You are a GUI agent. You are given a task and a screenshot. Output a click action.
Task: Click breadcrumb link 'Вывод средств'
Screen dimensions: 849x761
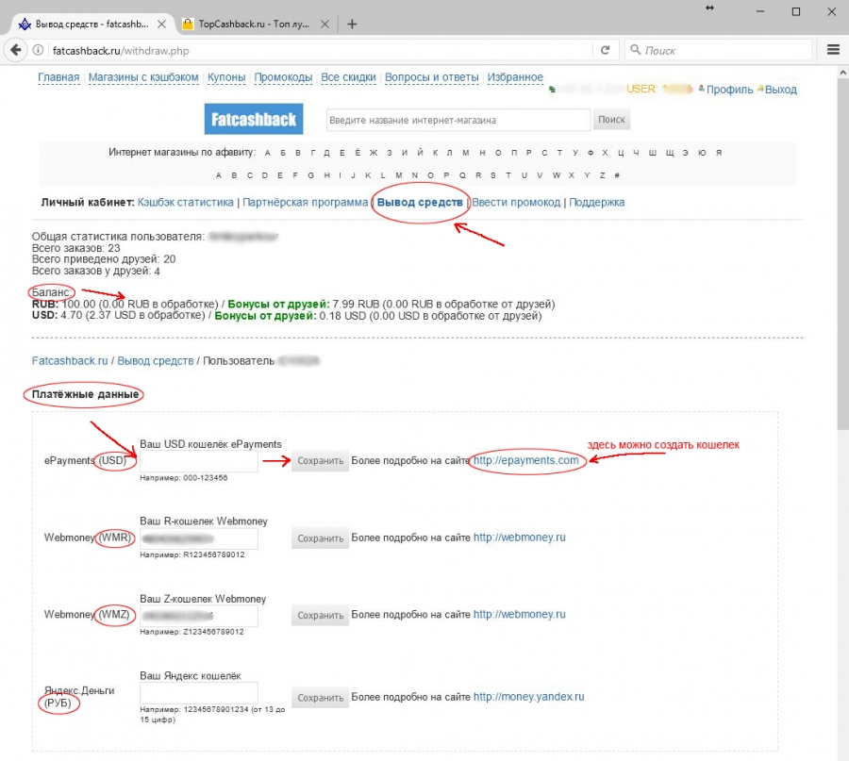[156, 361]
